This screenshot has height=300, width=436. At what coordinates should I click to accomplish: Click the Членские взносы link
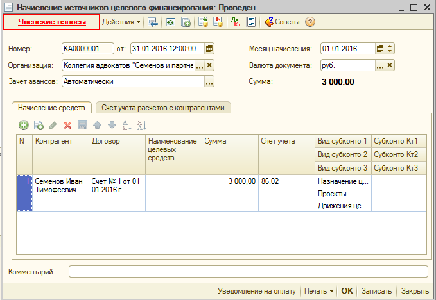[x=52, y=22]
